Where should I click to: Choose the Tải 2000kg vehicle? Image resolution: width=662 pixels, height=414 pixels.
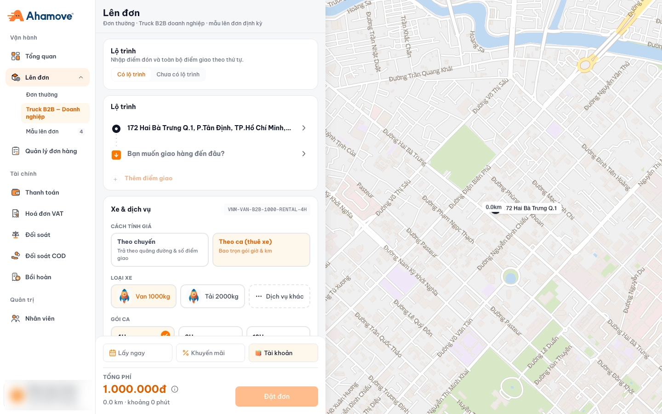pyautogui.click(x=212, y=296)
